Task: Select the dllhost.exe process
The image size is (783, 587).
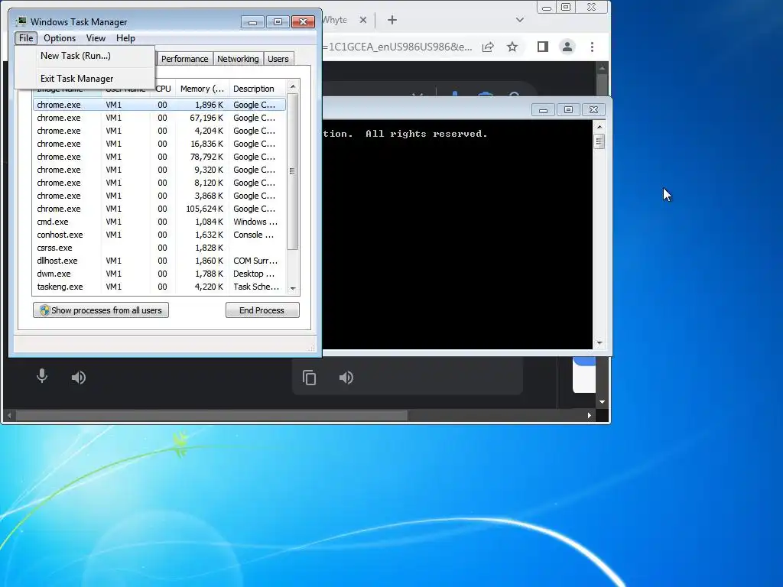Action: tap(159, 261)
